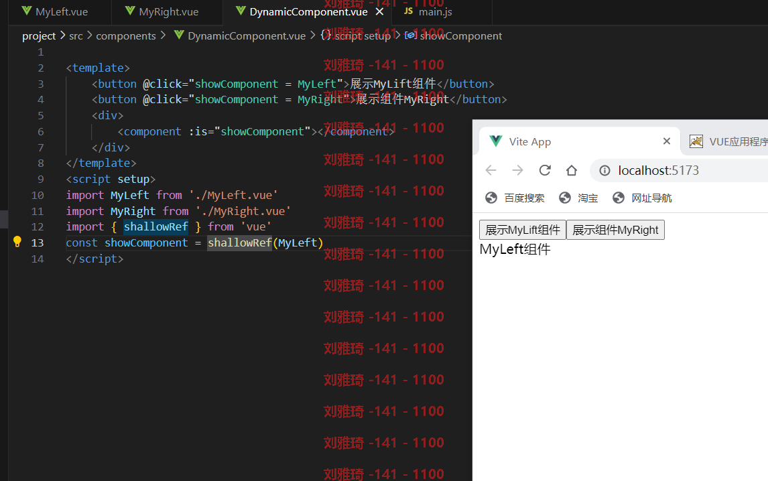Open the 淘宝 bookmark
Screen dimensions: 768x481
578,198
